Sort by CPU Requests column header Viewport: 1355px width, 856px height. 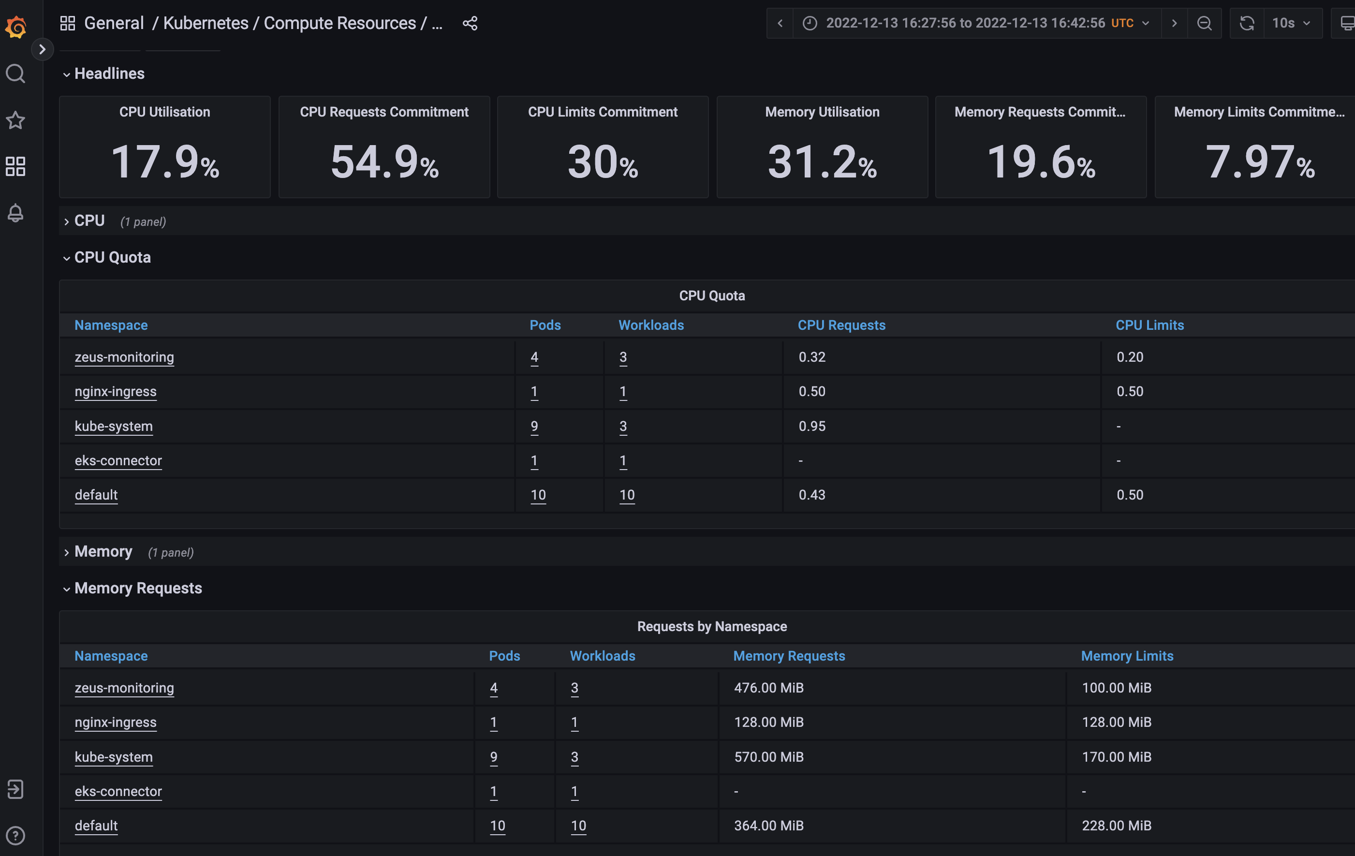click(x=841, y=325)
